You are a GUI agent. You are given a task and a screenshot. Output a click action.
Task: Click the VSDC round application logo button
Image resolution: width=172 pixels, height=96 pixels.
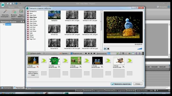pyautogui.click(x=3, y=5)
